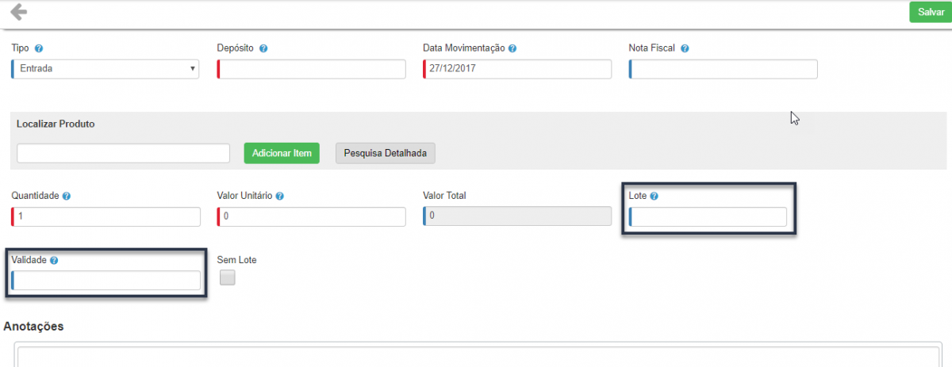Show help tooltip for Lote

[x=654, y=196]
